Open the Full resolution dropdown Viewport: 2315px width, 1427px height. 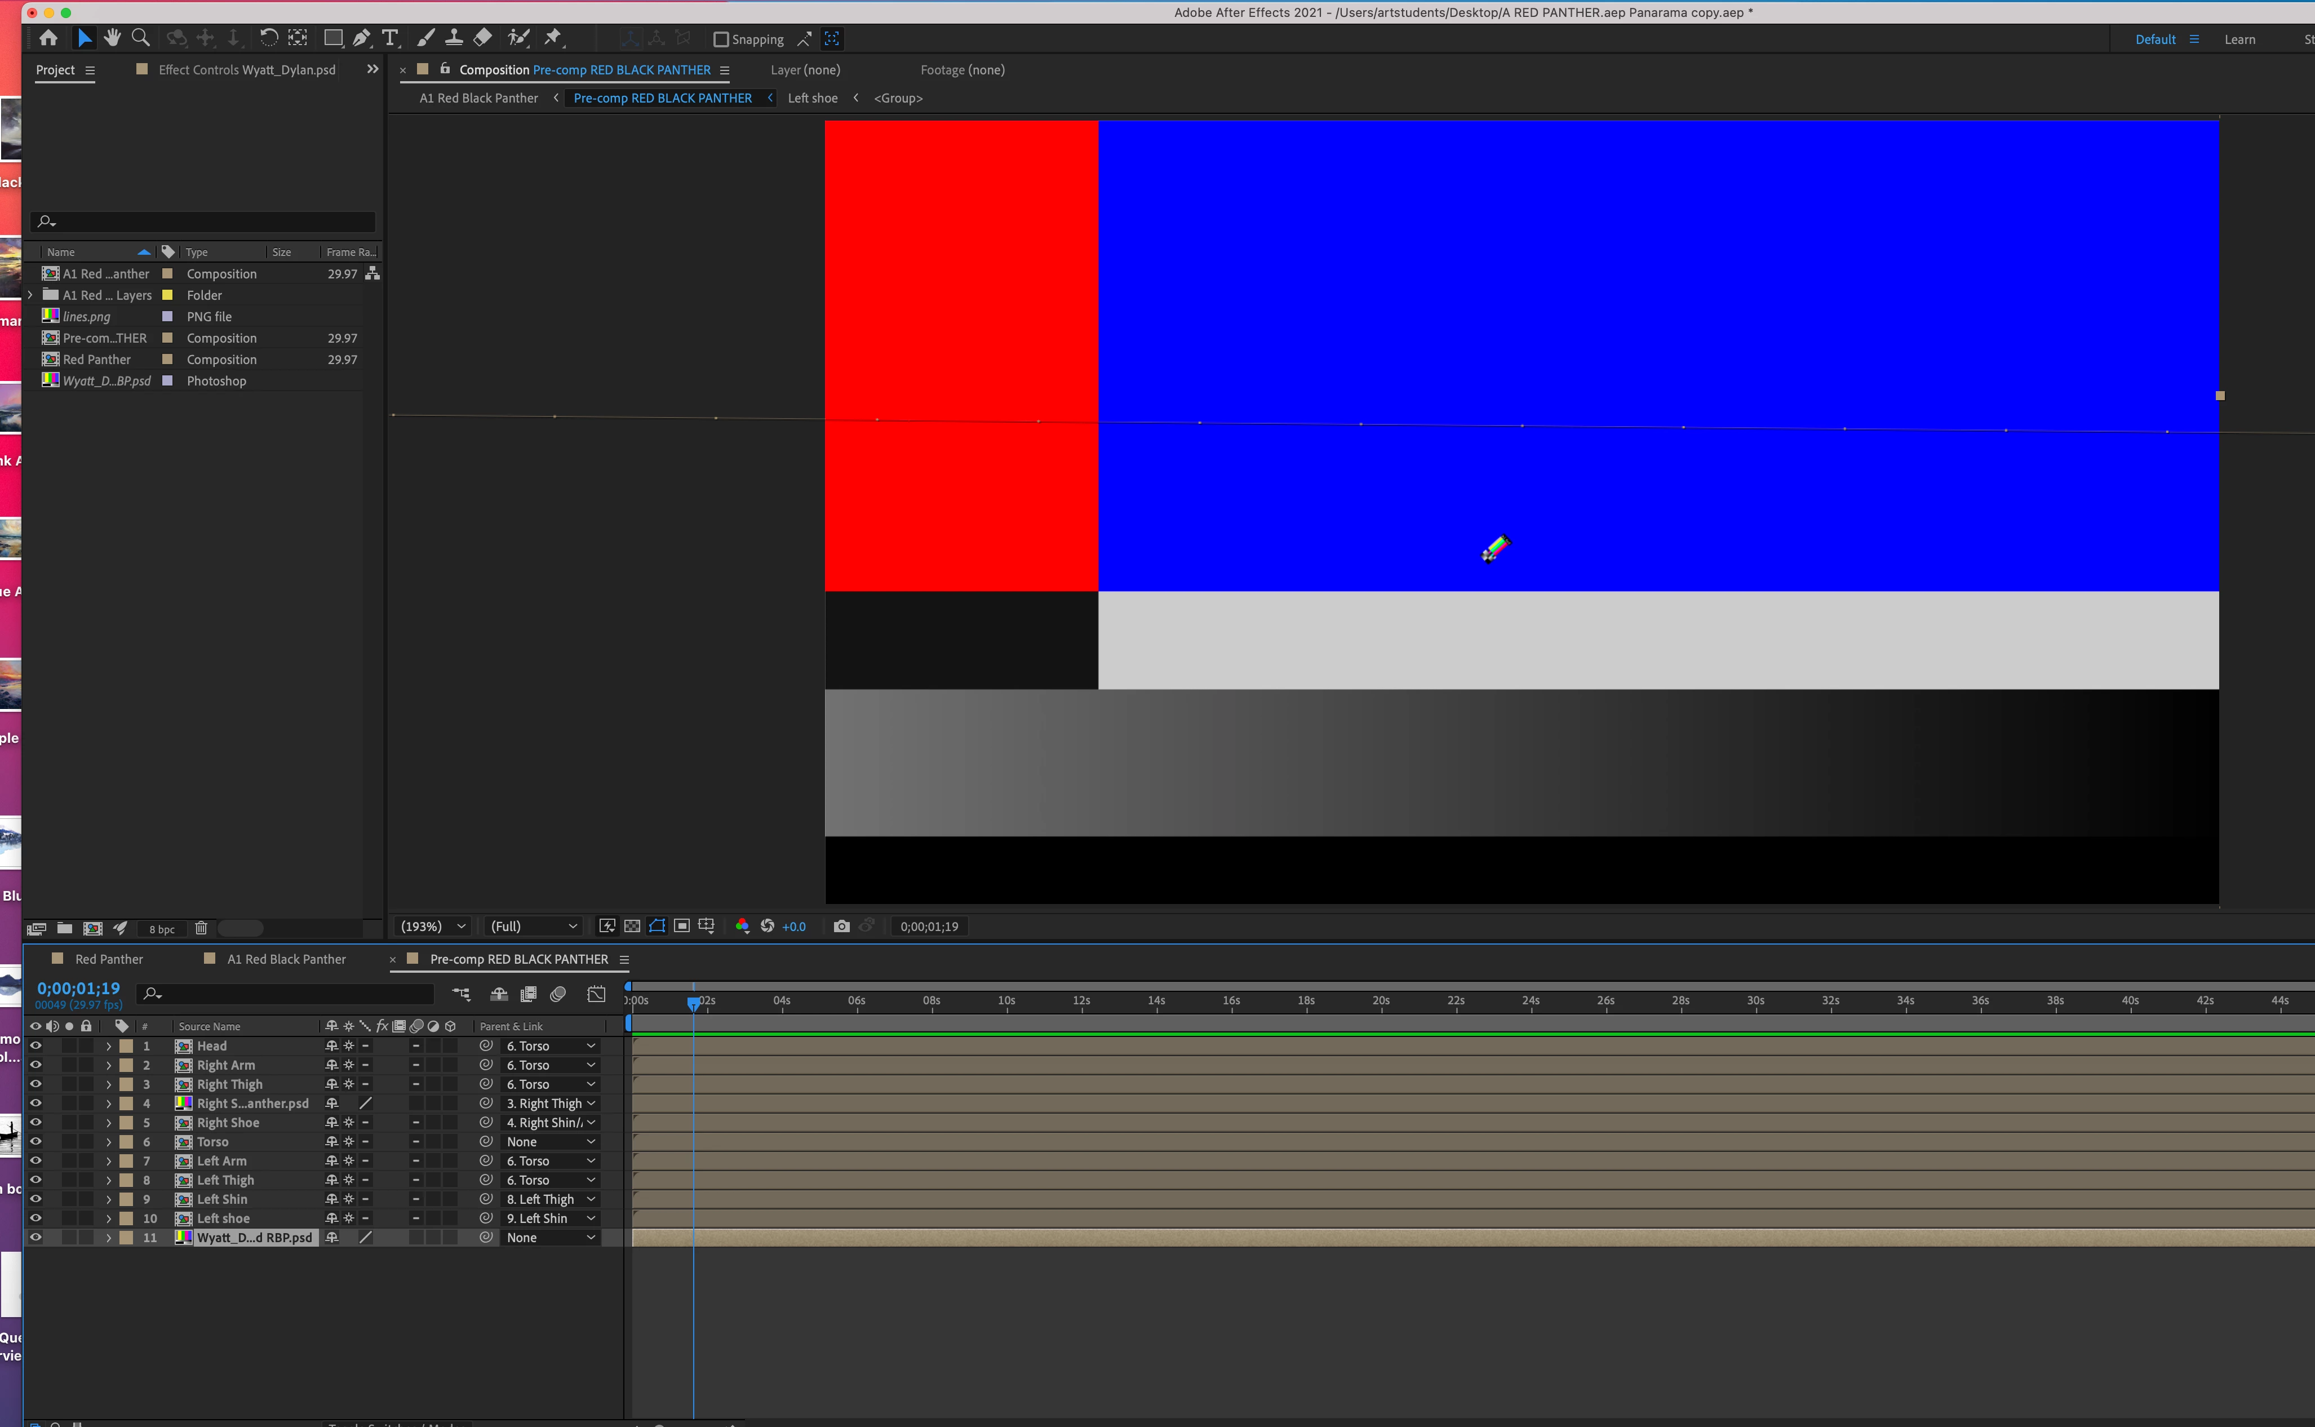click(x=533, y=926)
